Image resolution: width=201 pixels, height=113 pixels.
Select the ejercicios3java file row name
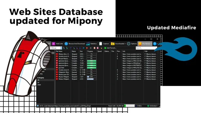[x=64, y=66]
